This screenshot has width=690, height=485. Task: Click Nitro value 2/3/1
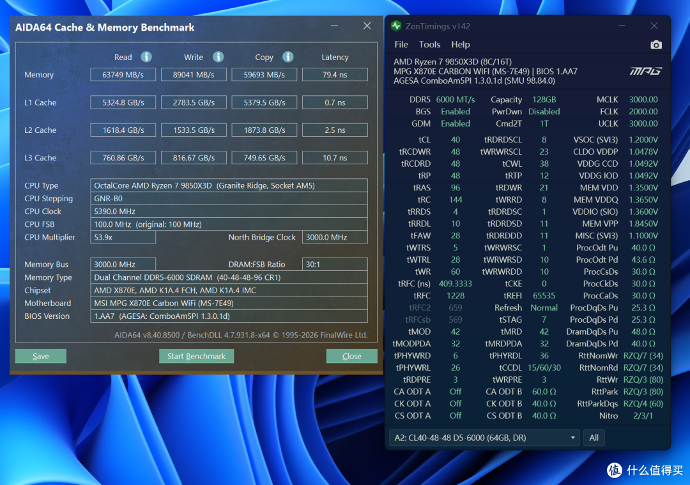(643, 415)
